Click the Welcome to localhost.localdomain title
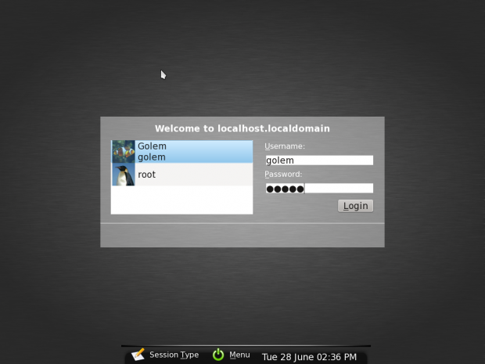The width and height of the screenshot is (485, 364). [242, 128]
